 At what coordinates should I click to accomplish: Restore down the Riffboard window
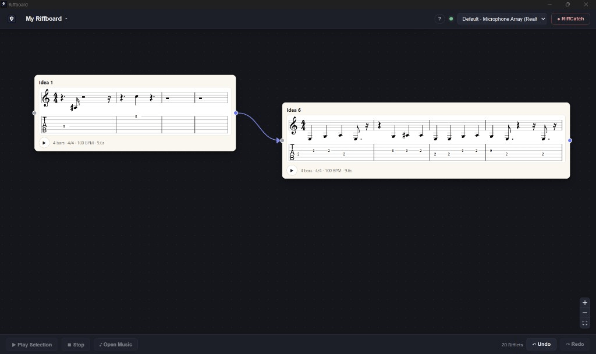567,4
